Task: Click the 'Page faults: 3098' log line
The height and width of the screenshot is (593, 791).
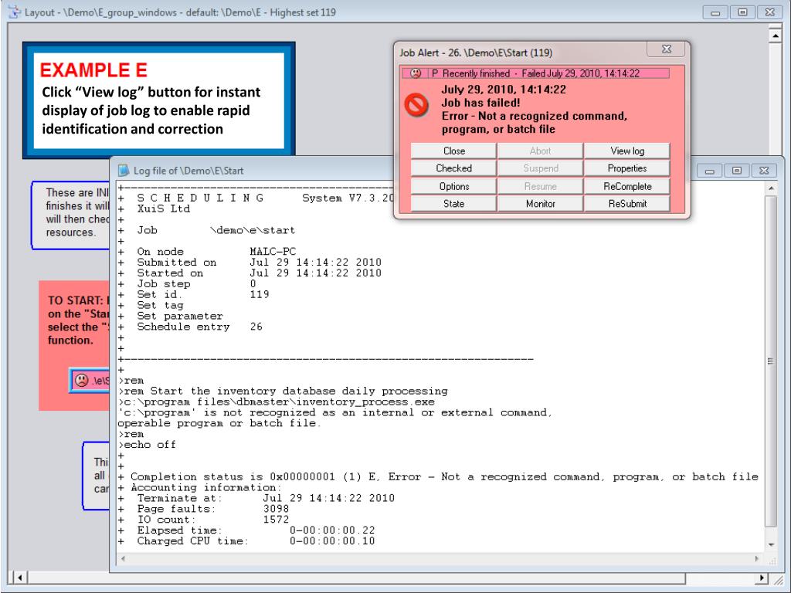Action: 213,509
